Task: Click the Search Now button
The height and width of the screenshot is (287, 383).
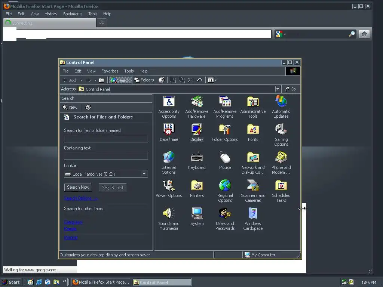Action: click(x=78, y=187)
